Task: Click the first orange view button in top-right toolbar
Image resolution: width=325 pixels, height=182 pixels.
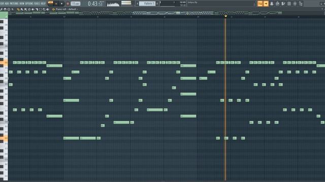Action: (x=260, y=4)
